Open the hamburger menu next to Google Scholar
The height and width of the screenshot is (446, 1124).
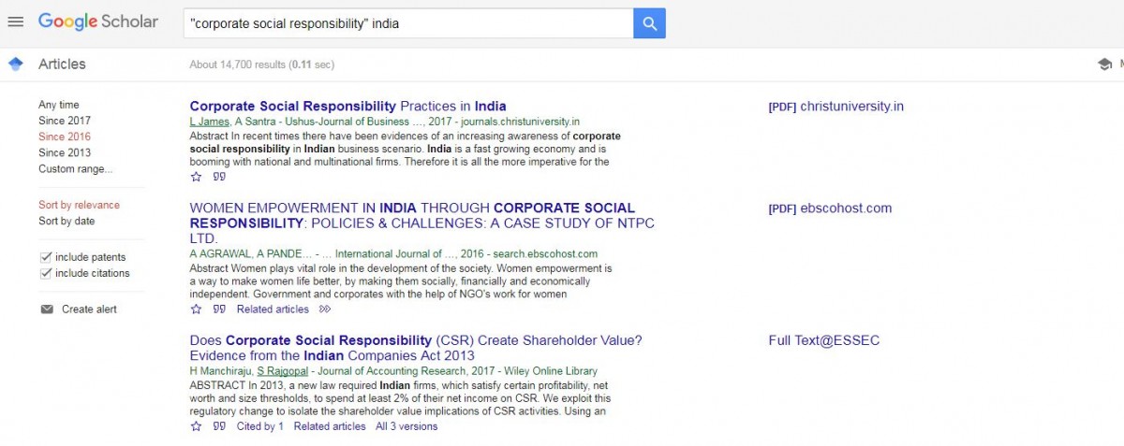[15, 22]
